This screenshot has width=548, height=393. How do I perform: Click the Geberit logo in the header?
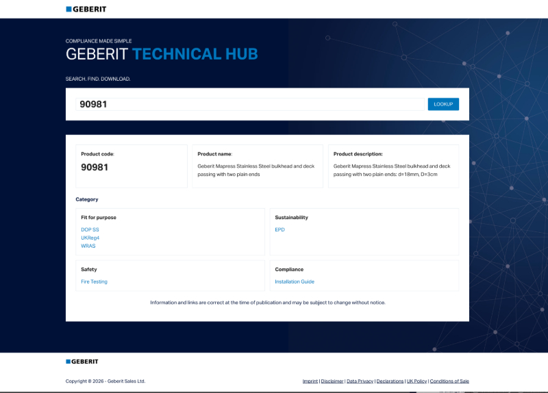pyautogui.click(x=86, y=9)
